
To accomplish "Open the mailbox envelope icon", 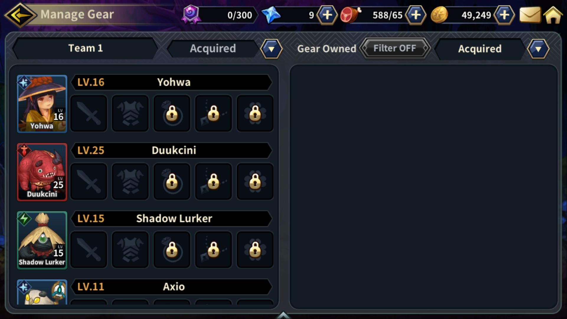I will pos(530,15).
